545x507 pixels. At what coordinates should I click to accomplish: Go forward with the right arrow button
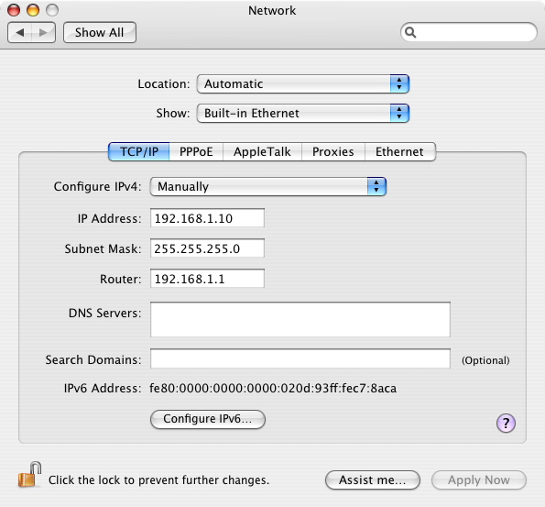point(43,32)
